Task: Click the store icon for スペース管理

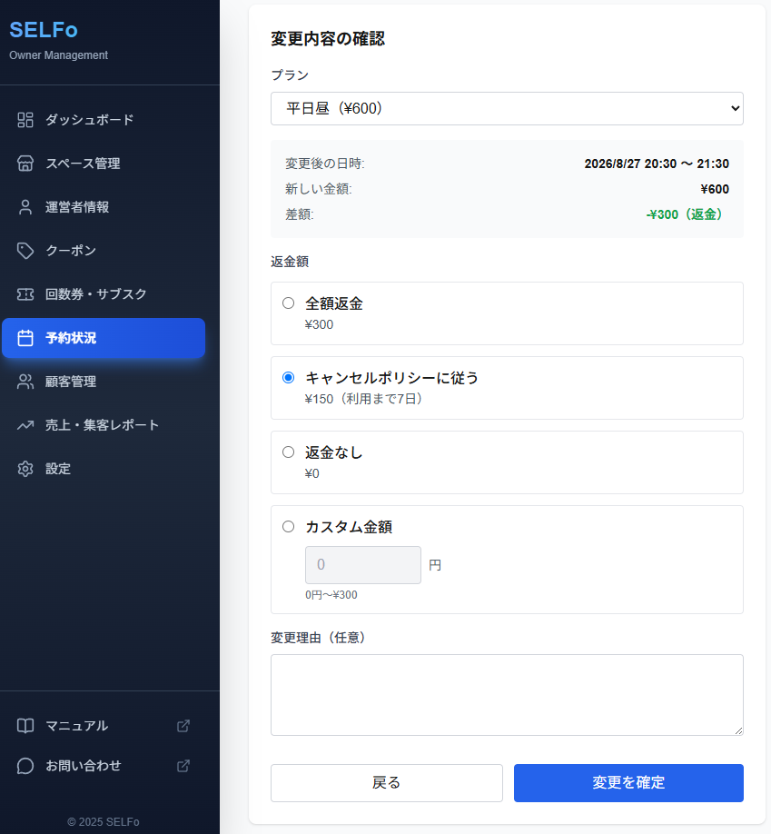Action: 25,164
